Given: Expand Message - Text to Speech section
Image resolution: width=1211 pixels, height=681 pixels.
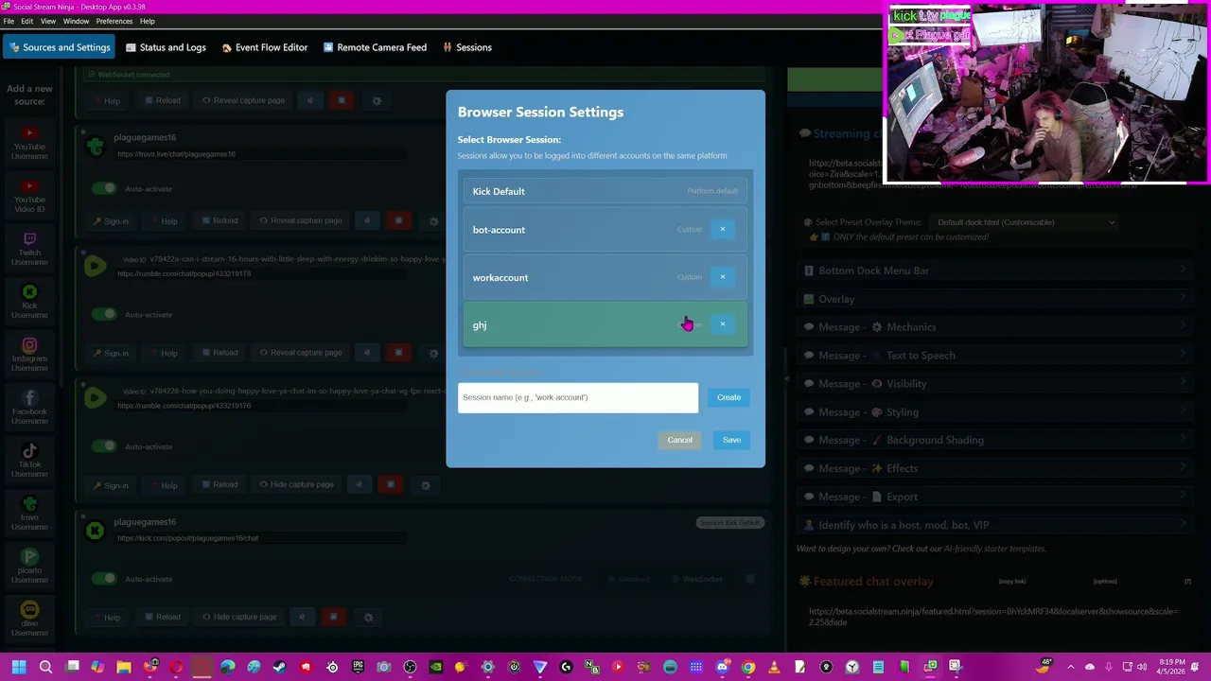Looking at the screenshot, I should pyautogui.click(x=994, y=356).
